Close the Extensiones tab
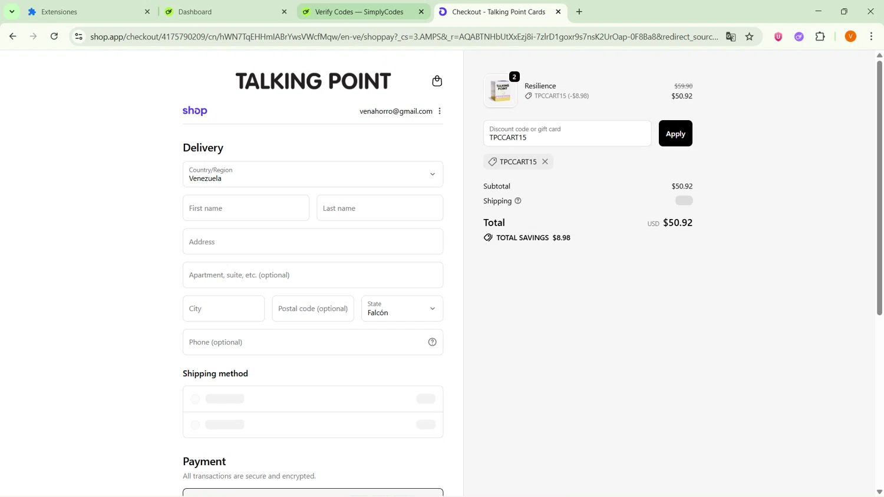This screenshot has width=884, height=497. (147, 12)
